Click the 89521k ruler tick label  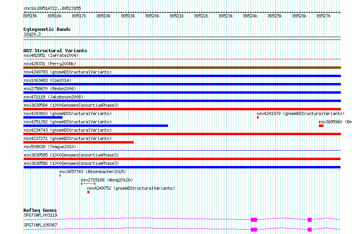pyautogui.click(x=177, y=16)
